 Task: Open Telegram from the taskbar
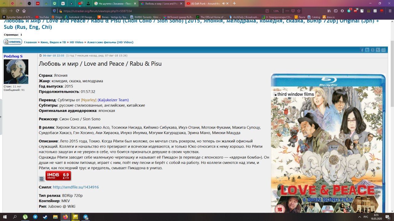click(x=35, y=217)
